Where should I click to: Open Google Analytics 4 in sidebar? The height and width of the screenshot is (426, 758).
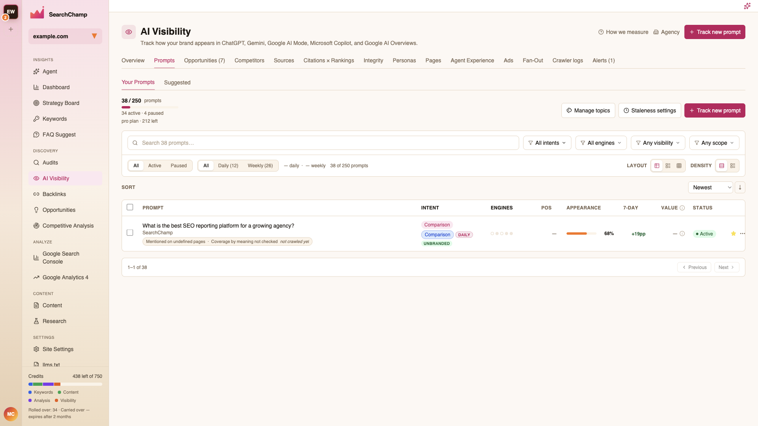[x=65, y=277]
